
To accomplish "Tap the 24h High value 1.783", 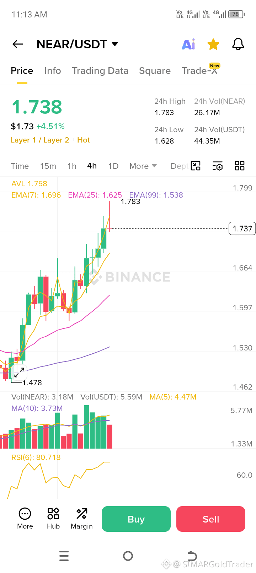I will click(x=164, y=113).
